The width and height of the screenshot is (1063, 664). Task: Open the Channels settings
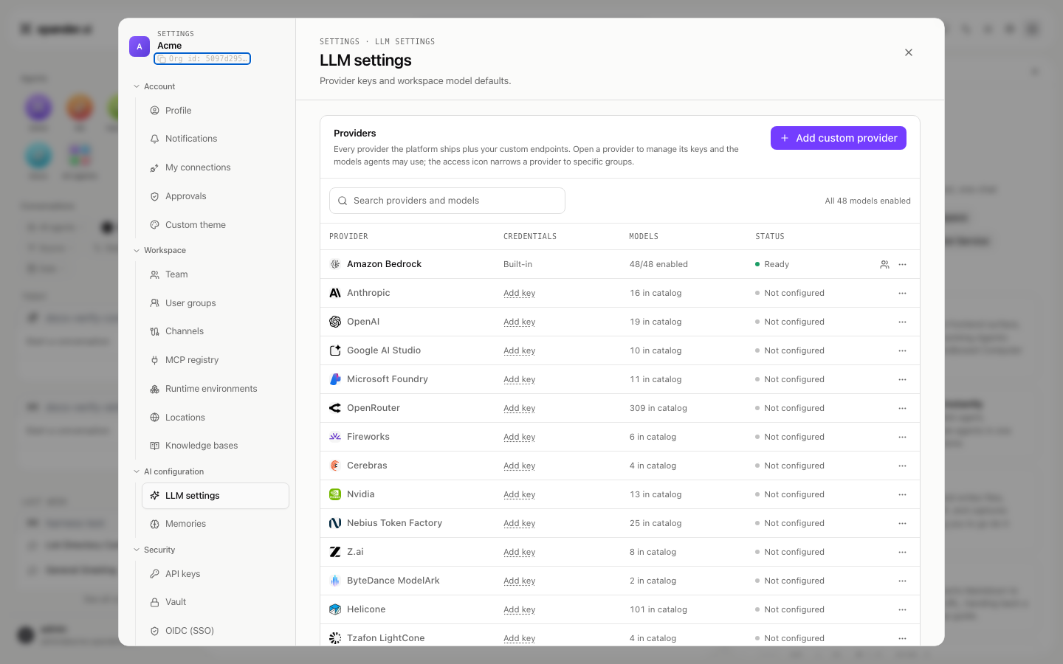point(216,331)
